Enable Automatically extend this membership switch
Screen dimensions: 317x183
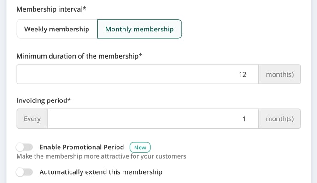tap(24, 172)
